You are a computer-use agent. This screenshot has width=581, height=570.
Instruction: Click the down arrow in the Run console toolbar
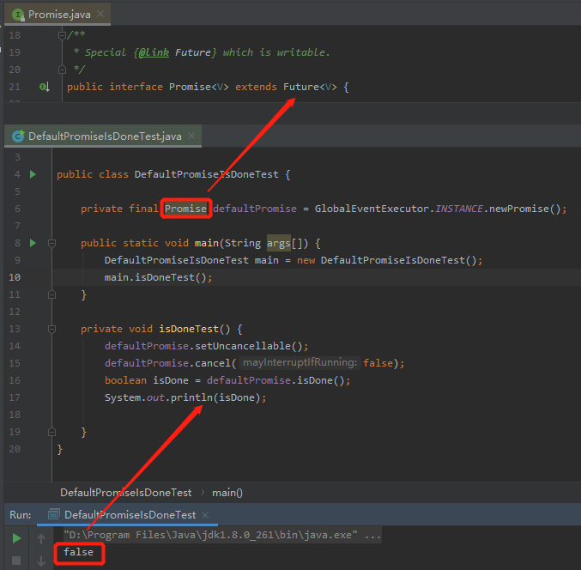pyautogui.click(x=41, y=561)
